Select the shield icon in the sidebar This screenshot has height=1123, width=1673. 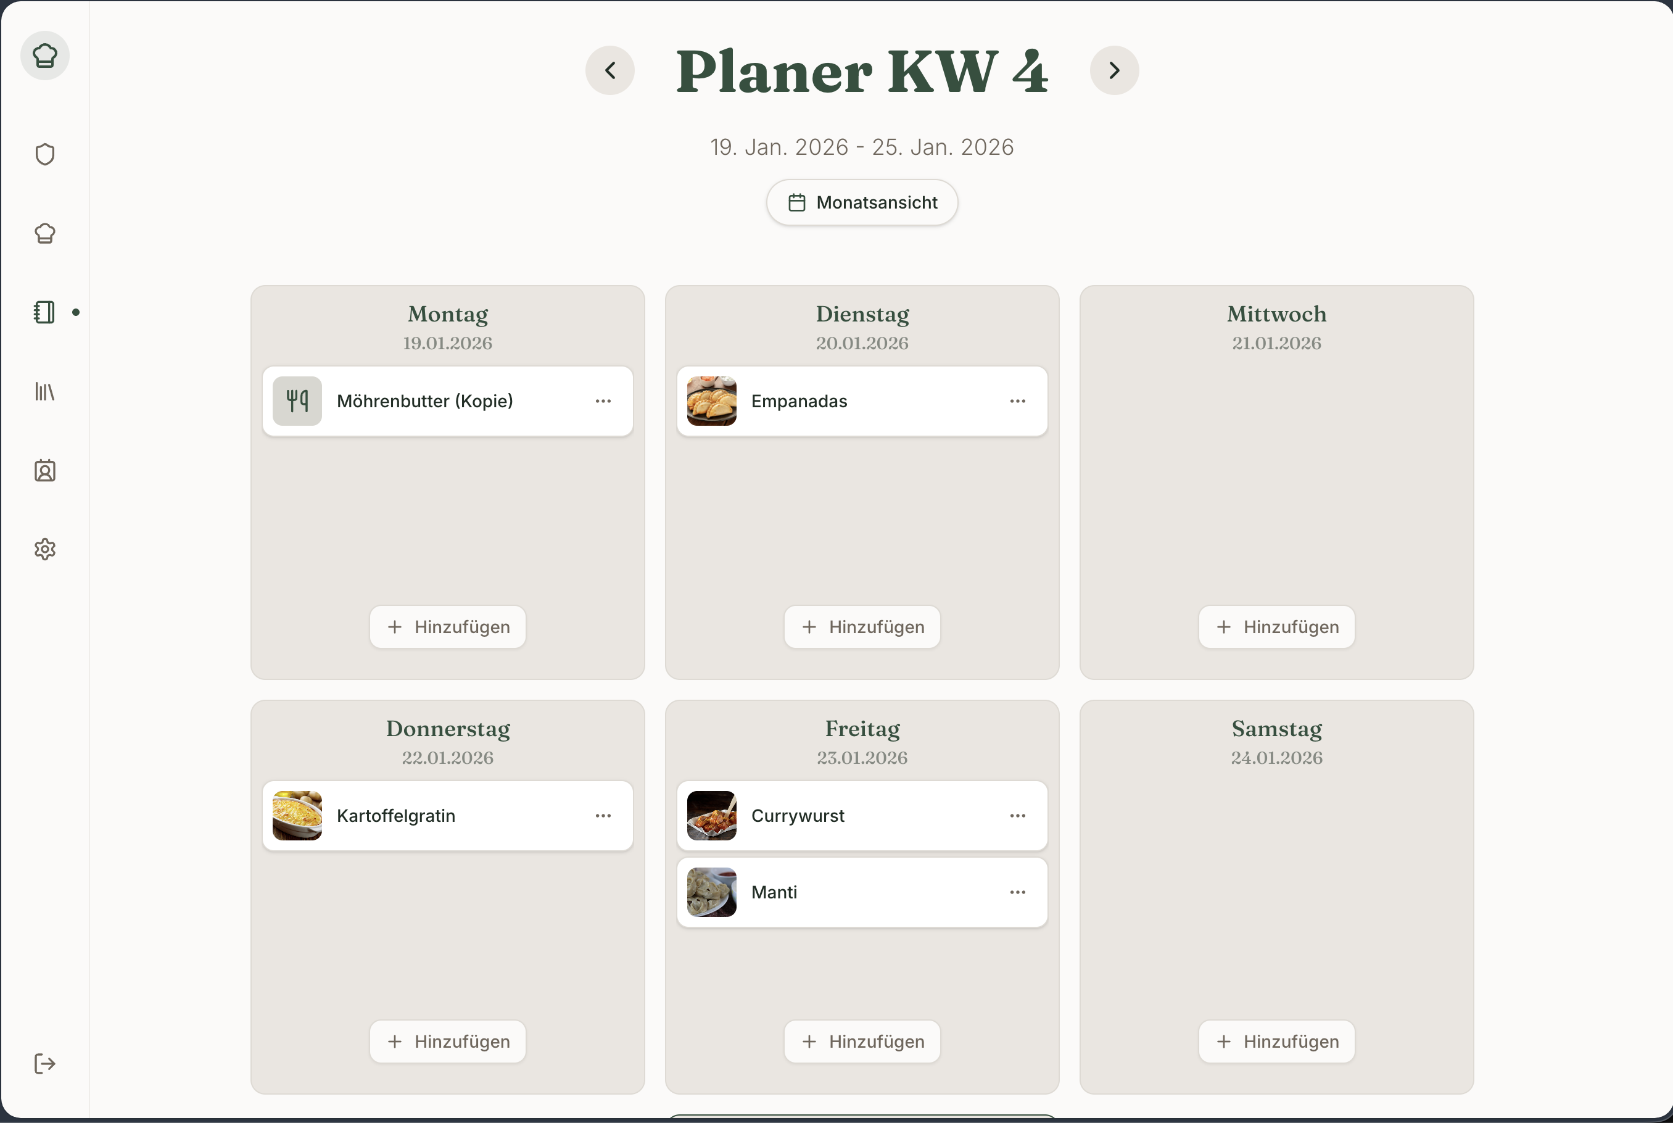click(44, 154)
